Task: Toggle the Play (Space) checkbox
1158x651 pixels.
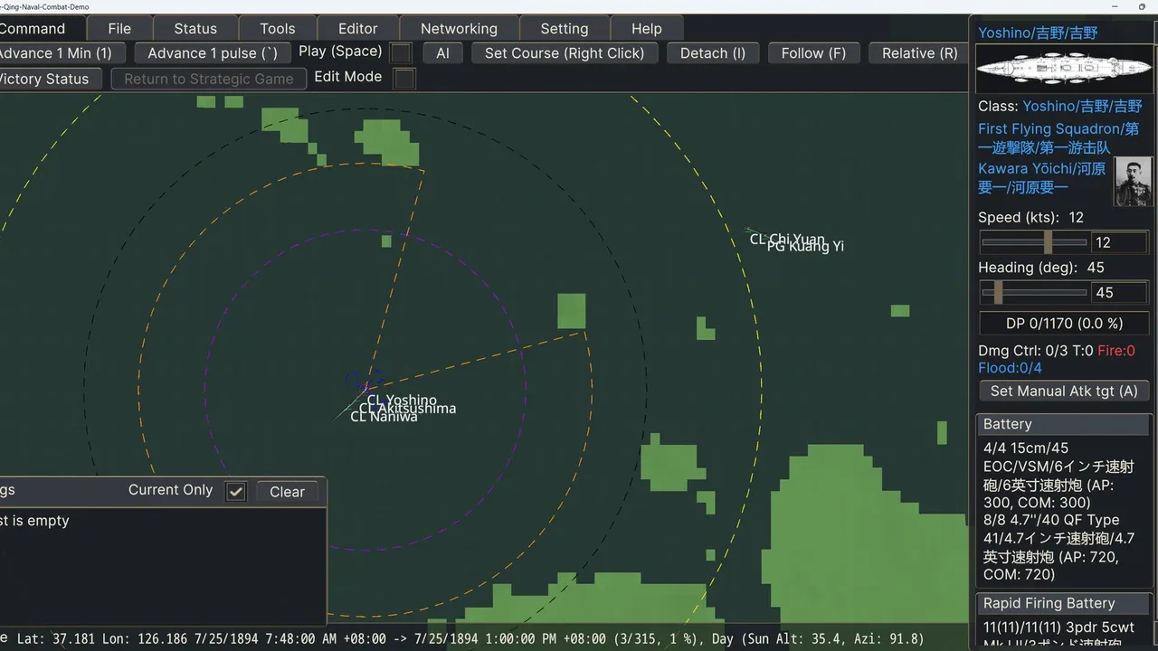Action: pos(400,53)
